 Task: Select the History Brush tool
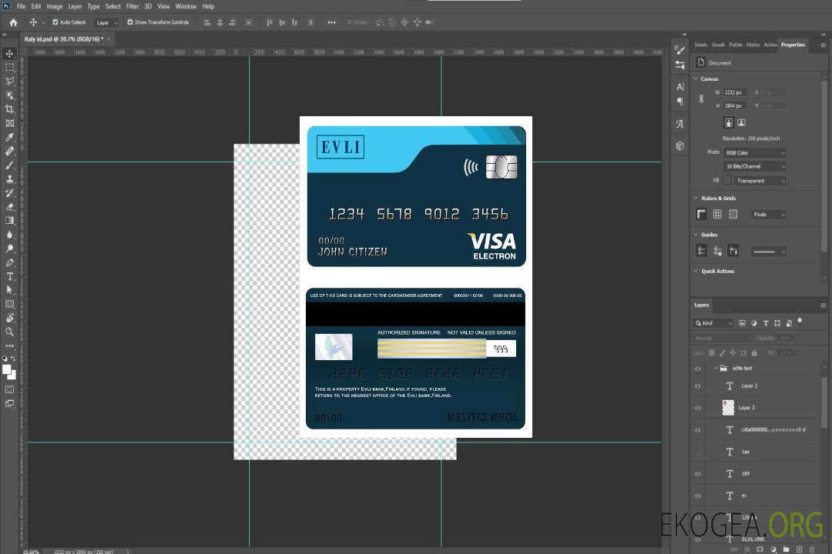[x=9, y=193]
